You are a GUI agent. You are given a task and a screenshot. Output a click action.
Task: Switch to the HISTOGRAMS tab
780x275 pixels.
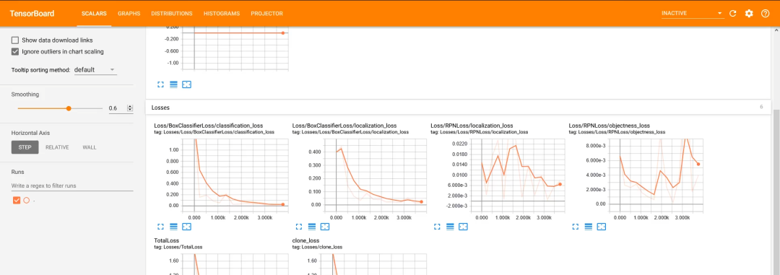[222, 14]
